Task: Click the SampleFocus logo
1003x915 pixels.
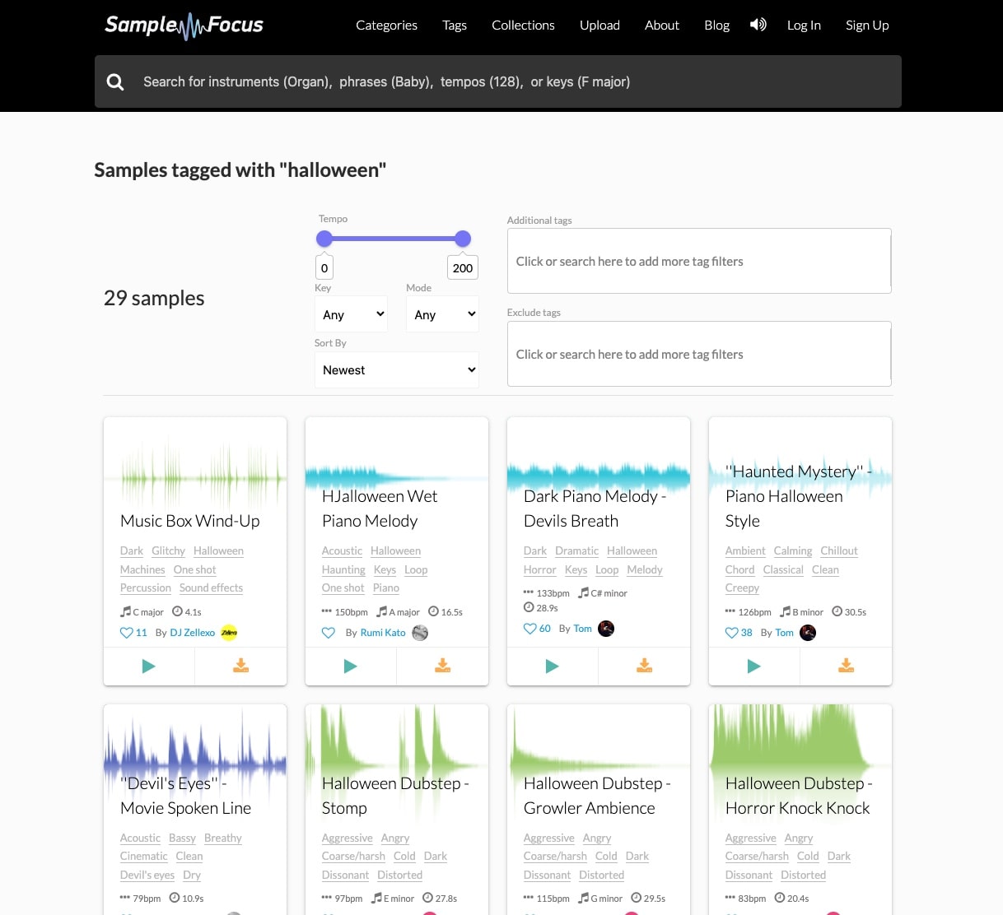Action: (184, 26)
